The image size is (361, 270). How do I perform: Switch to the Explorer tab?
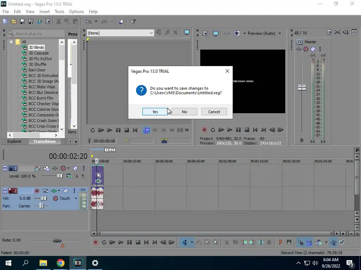(x=14, y=141)
